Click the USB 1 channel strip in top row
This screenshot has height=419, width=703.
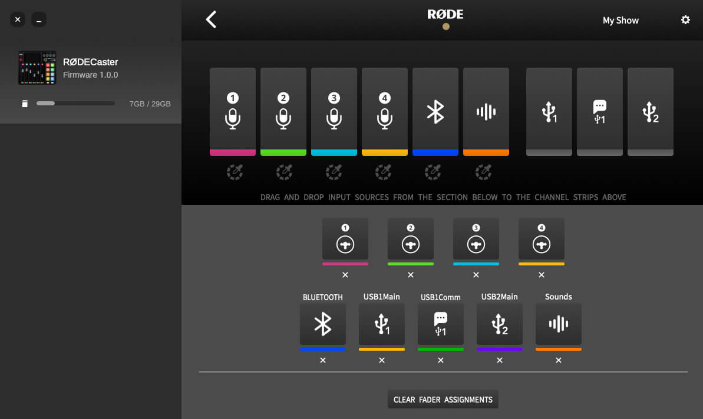[549, 111]
